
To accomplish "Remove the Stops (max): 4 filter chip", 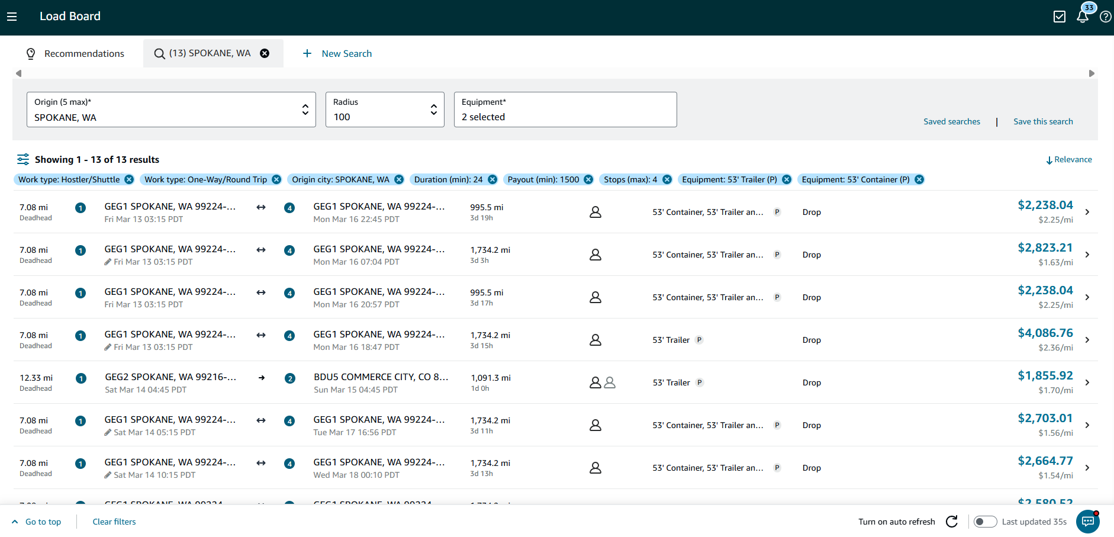I will point(667,179).
